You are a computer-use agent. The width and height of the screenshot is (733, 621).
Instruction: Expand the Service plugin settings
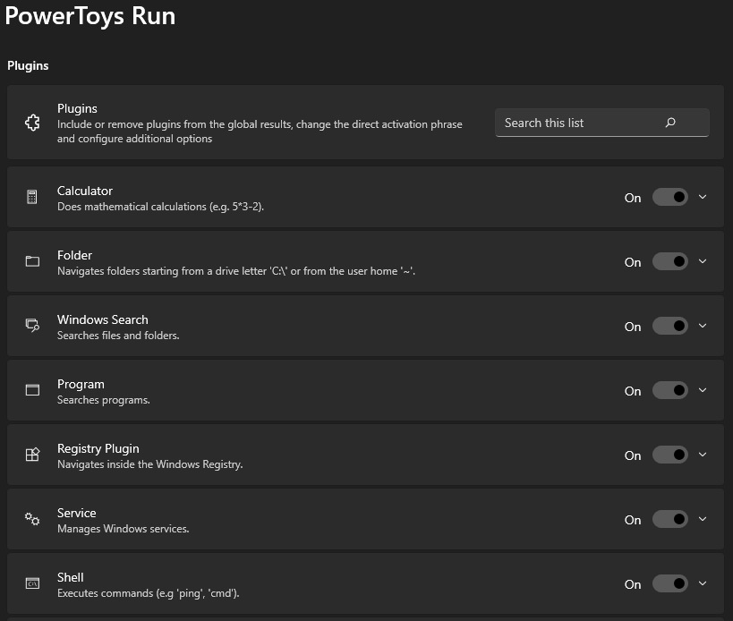[x=703, y=519]
